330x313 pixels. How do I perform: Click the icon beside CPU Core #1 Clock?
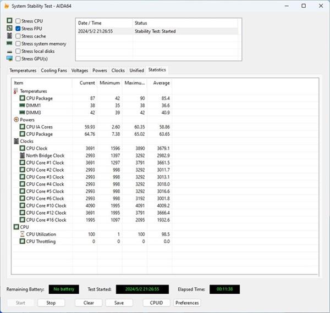coord(22,163)
